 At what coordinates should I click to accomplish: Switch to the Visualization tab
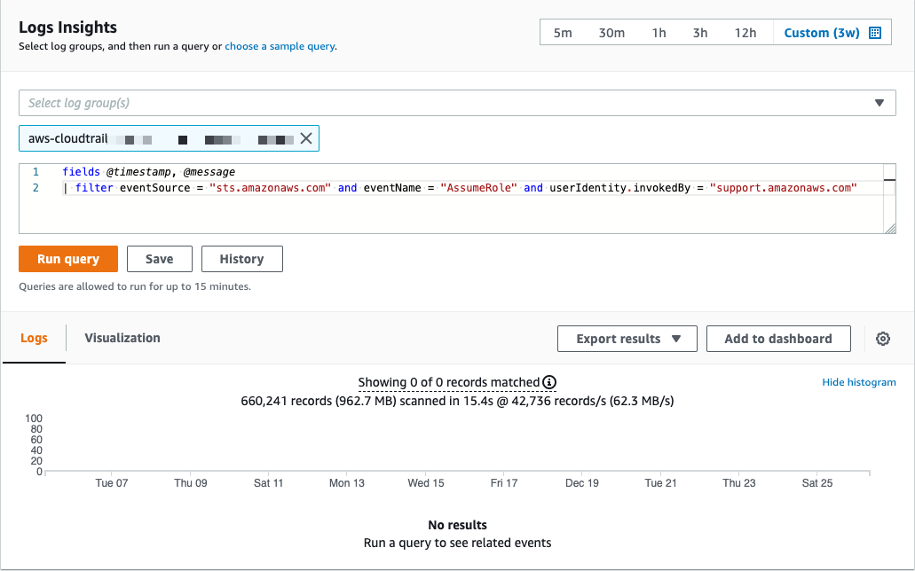click(122, 339)
